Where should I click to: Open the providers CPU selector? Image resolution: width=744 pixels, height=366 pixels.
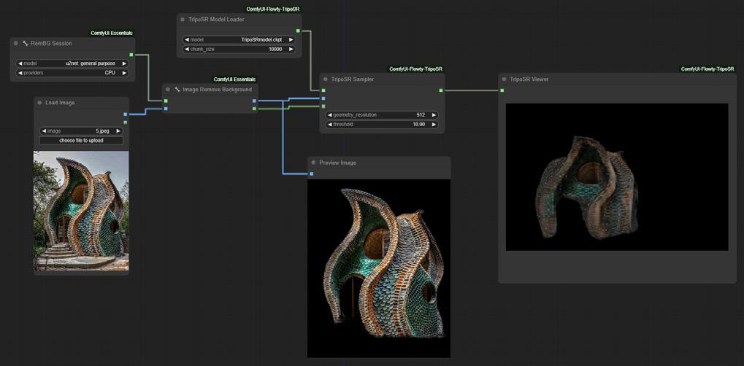pyautogui.click(x=72, y=73)
